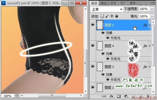Open the 不透明度 slider arrow
Viewport: 157px width, 100px height.
(x=152, y=9)
